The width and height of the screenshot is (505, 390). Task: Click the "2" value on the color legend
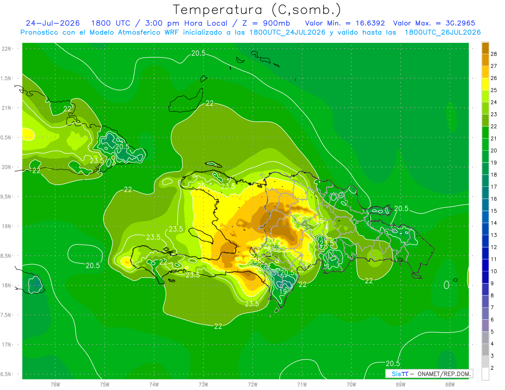click(x=492, y=368)
